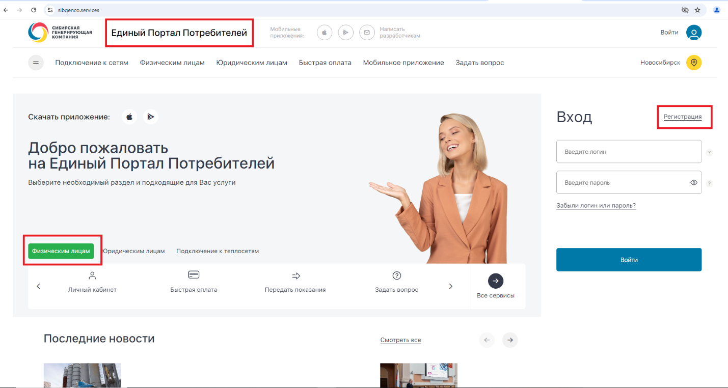Image resolution: width=728 pixels, height=388 pixels.
Task: Click the Быстрая оплата card icon
Action: (x=194, y=275)
